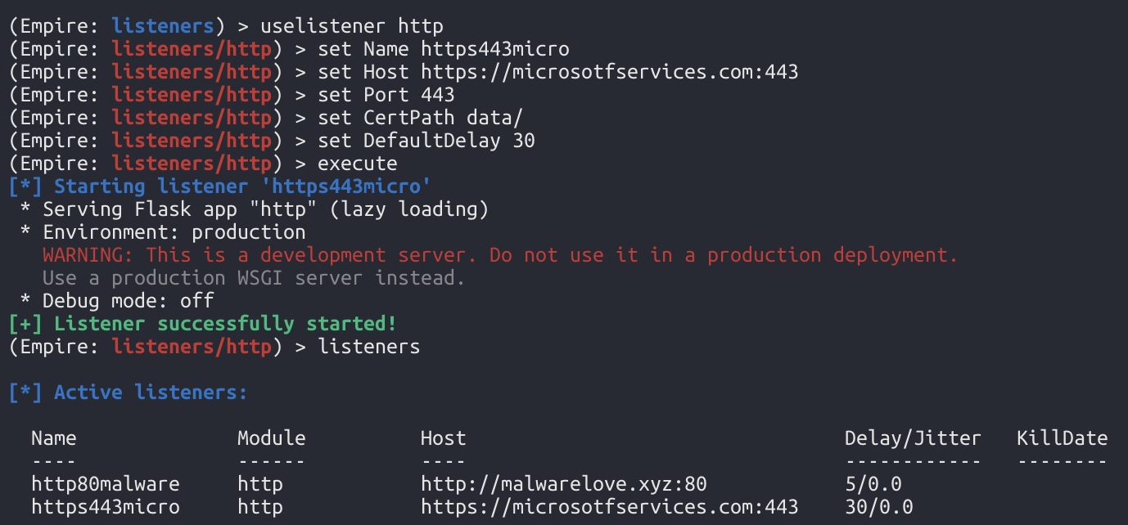Click the gray "Use a production WSGI server" line
The width and height of the screenshot is (1128, 525).
pyautogui.click(x=254, y=278)
